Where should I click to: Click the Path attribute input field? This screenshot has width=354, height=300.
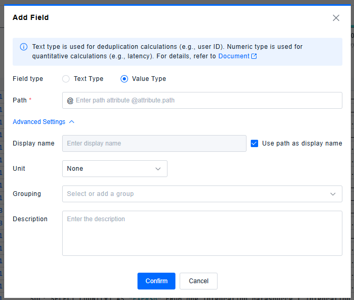[205, 100]
